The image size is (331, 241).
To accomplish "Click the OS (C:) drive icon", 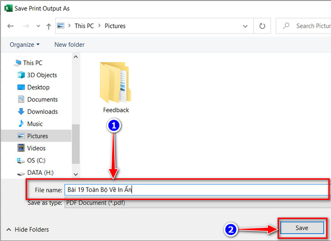I will [21, 161].
